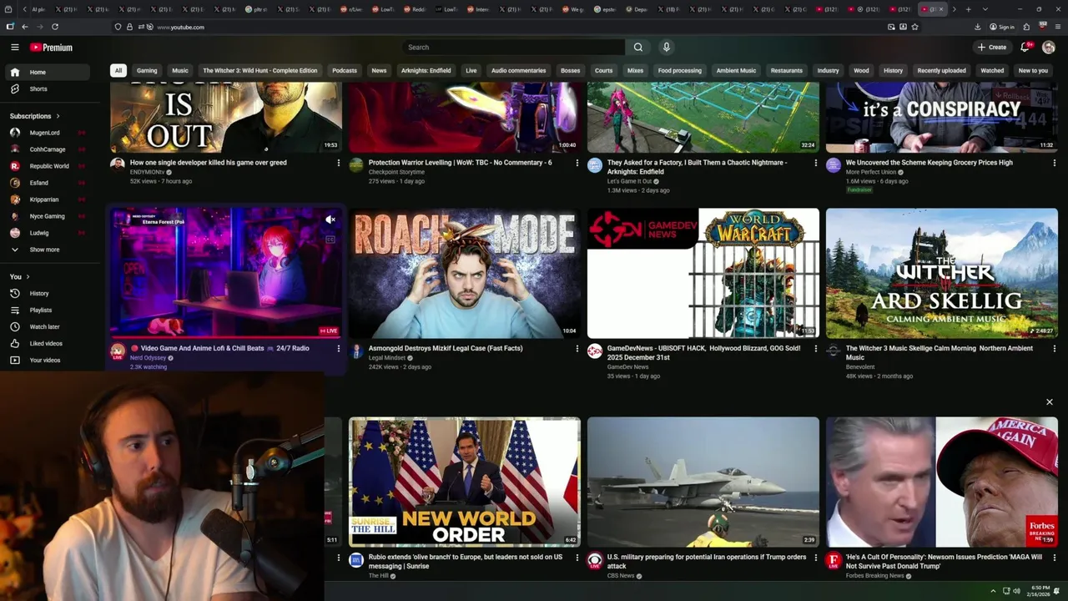Open the New World Order thumbnail
1068x601 pixels.
pyautogui.click(x=465, y=482)
